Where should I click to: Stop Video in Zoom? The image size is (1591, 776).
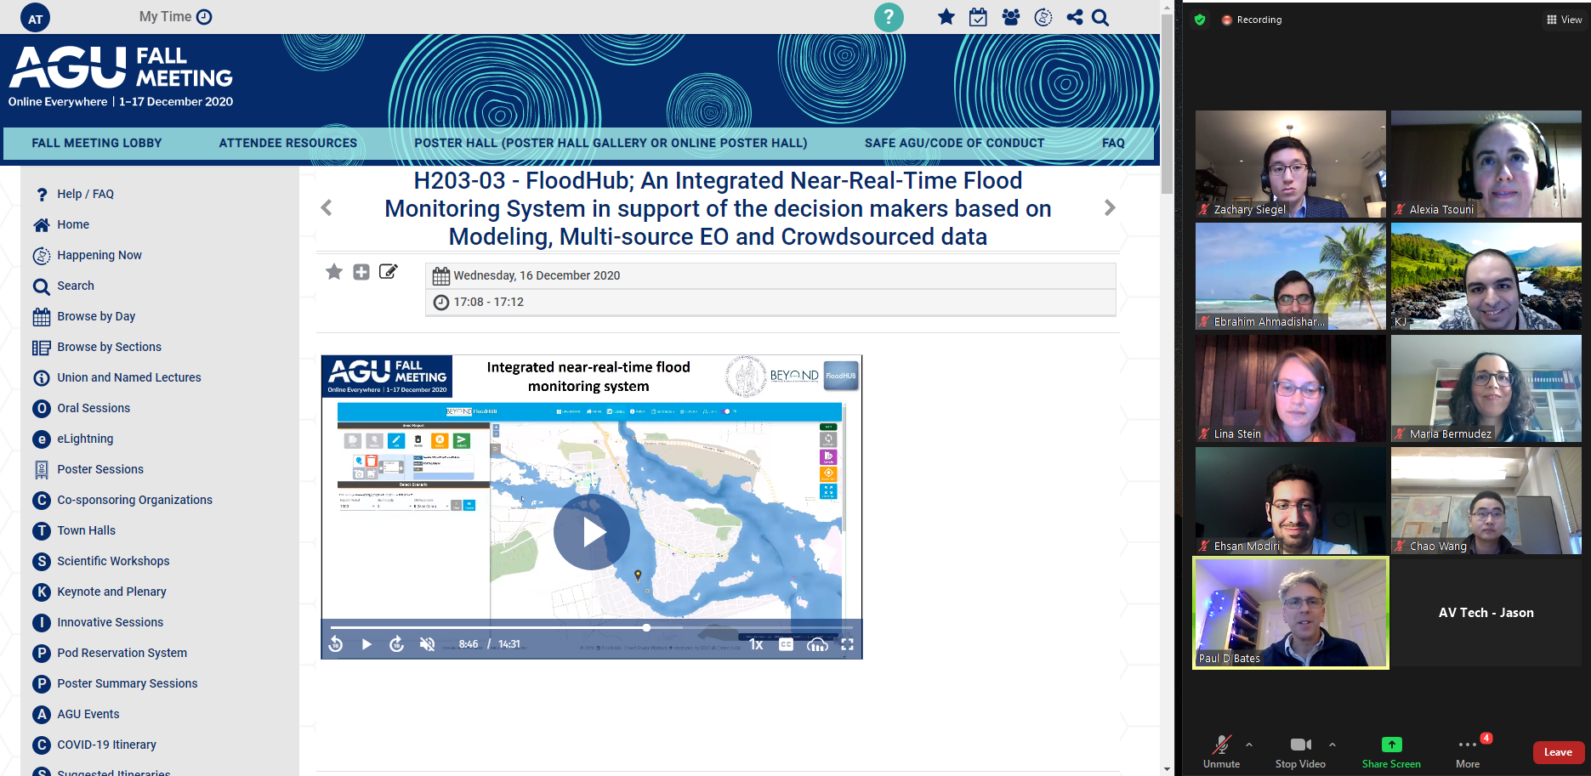pos(1300,751)
